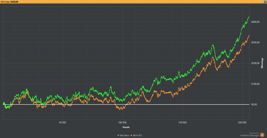Click the 100 000 x-axis label
Viewport: 267px width, 138px height.
pyautogui.click(x=122, y=122)
